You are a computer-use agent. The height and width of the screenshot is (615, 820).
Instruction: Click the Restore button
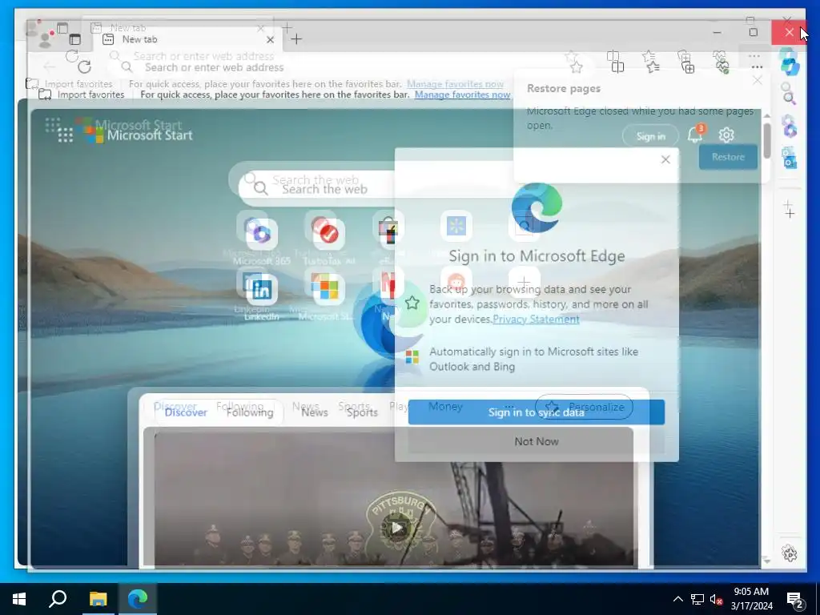tap(728, 157)
